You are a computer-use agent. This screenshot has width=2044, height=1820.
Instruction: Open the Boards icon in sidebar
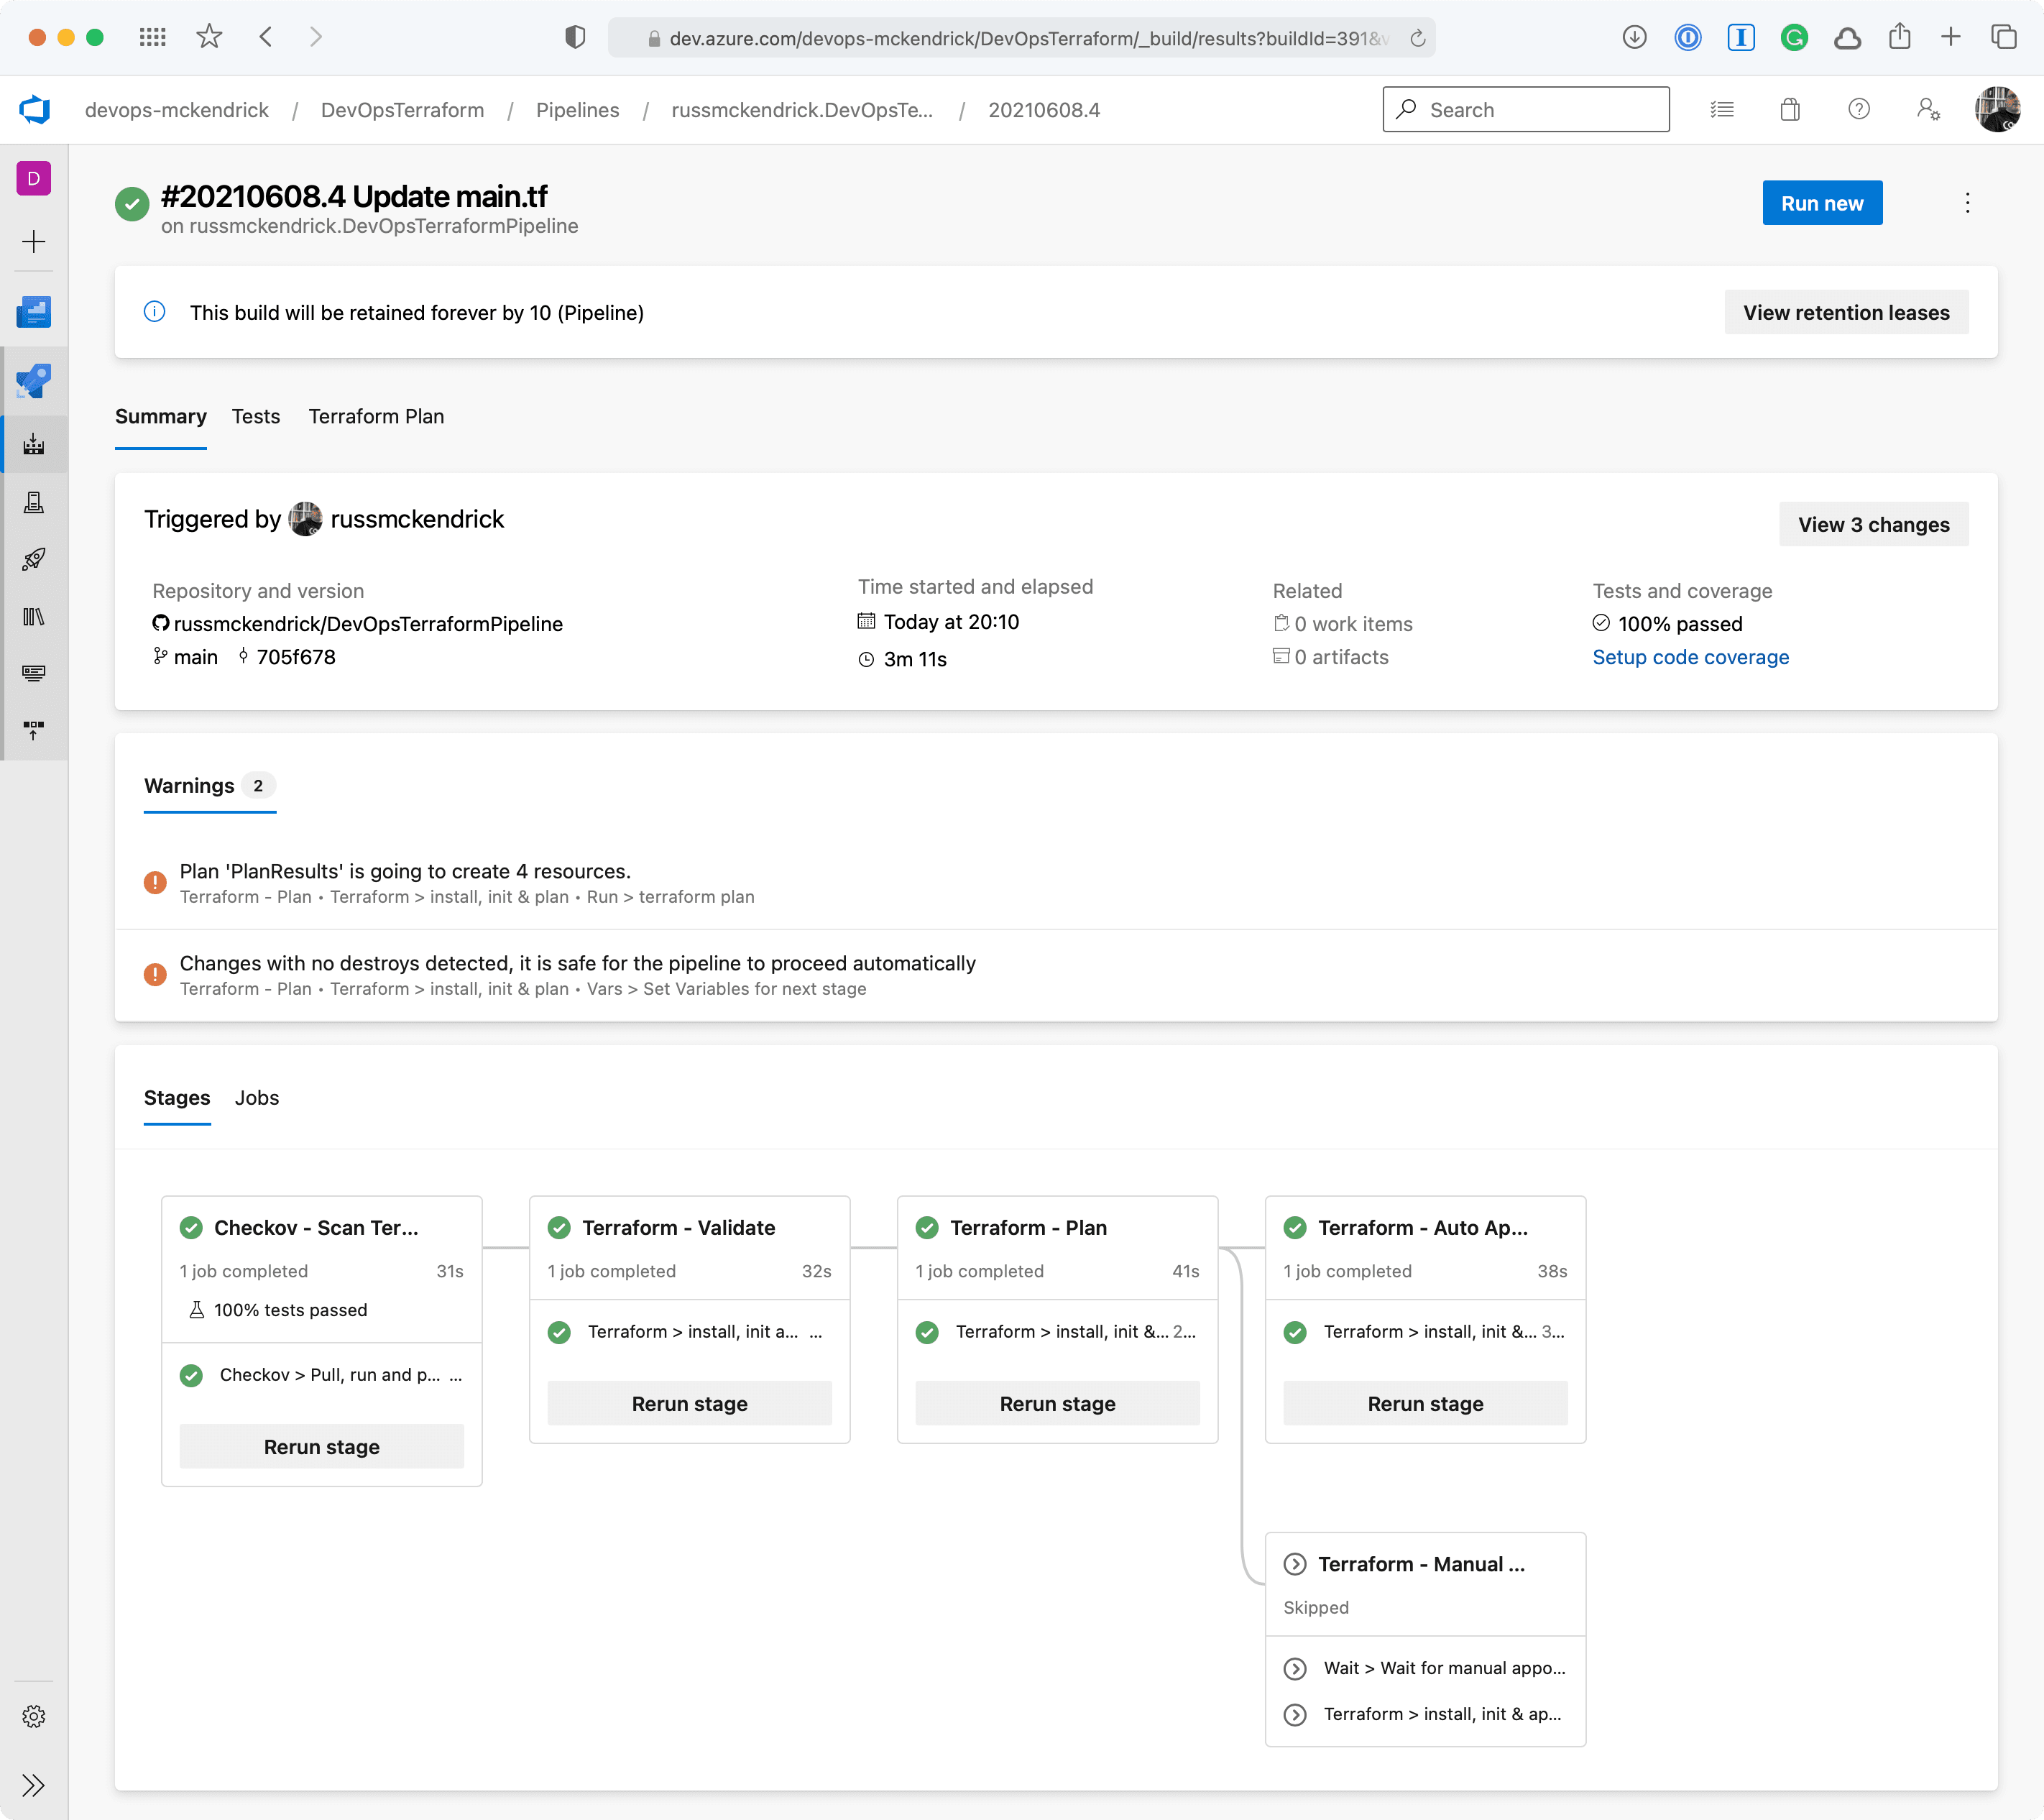[33, 312]
